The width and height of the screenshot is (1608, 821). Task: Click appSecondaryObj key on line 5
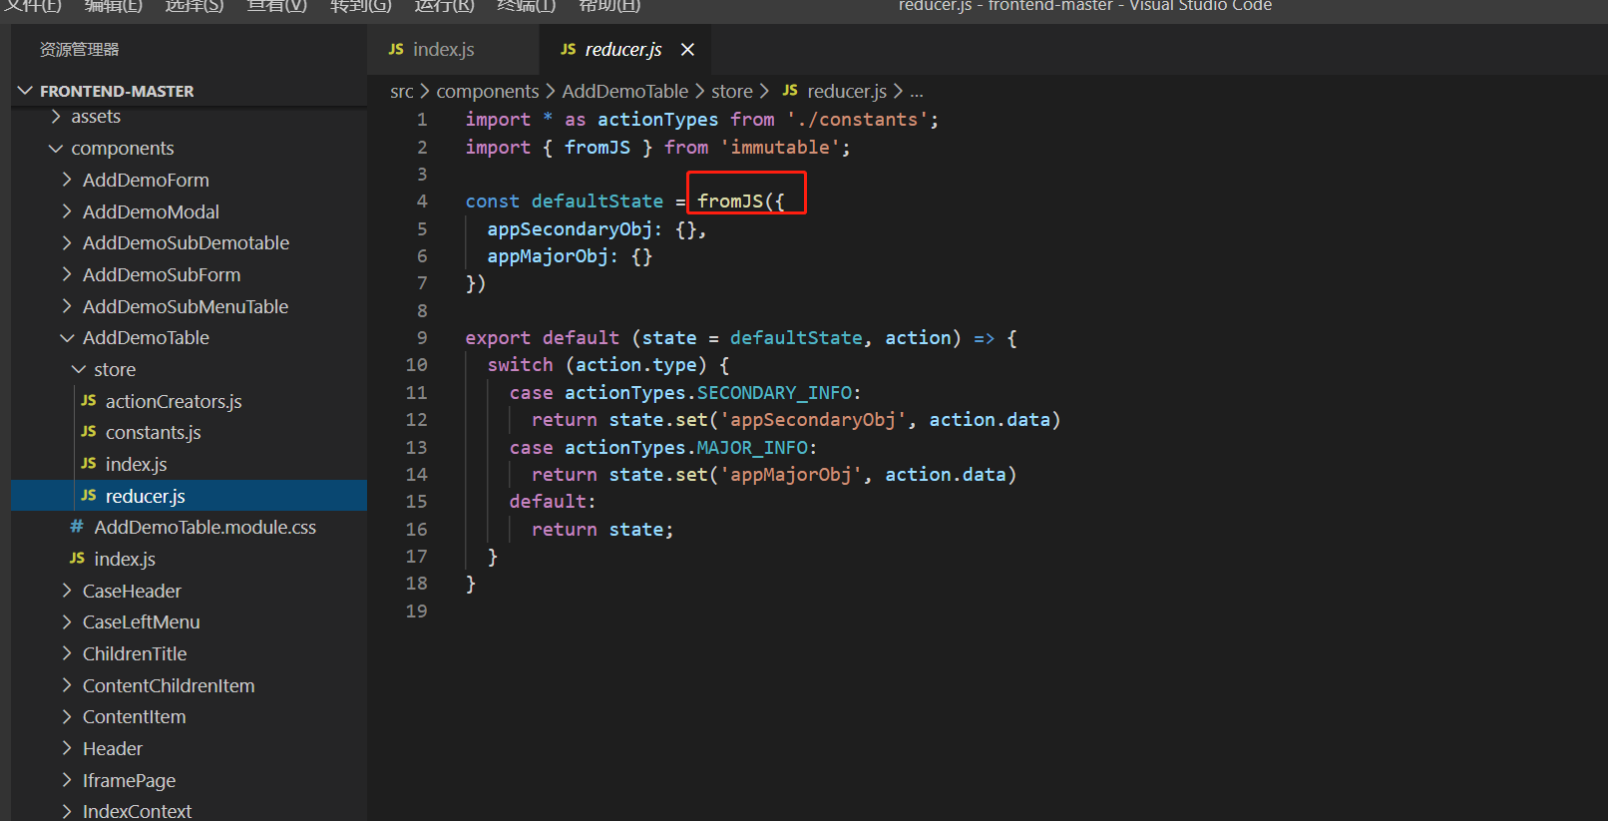[570, 229]
